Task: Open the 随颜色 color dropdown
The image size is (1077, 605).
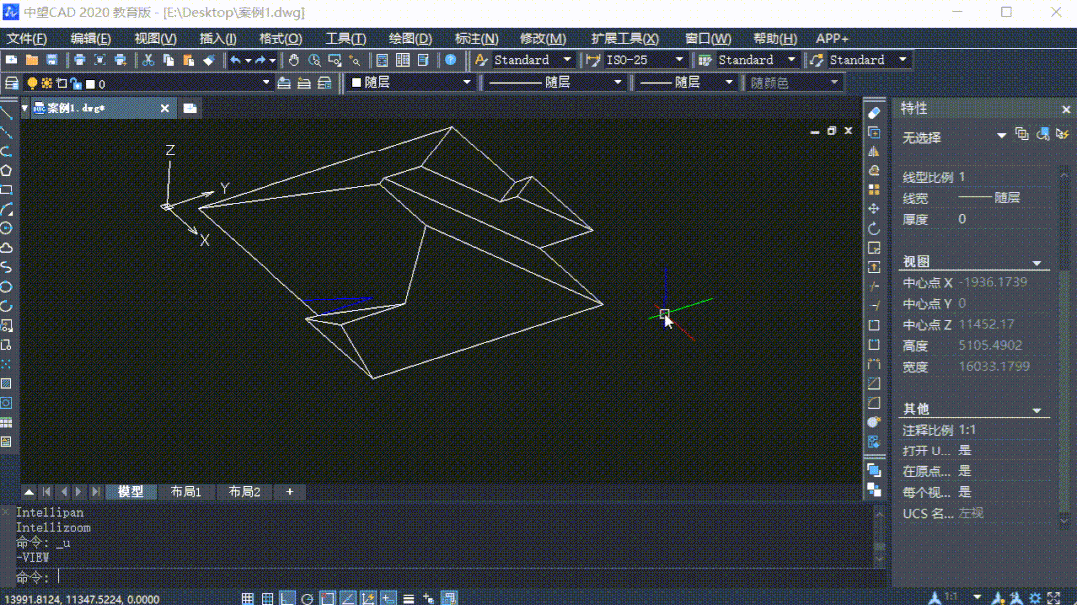Action: pos(794,83)
